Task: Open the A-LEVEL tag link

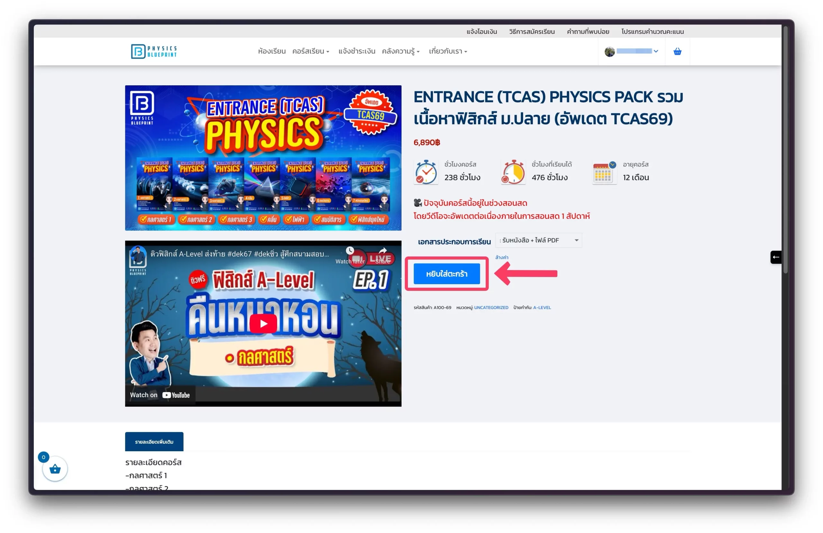Action: [542, 307]
